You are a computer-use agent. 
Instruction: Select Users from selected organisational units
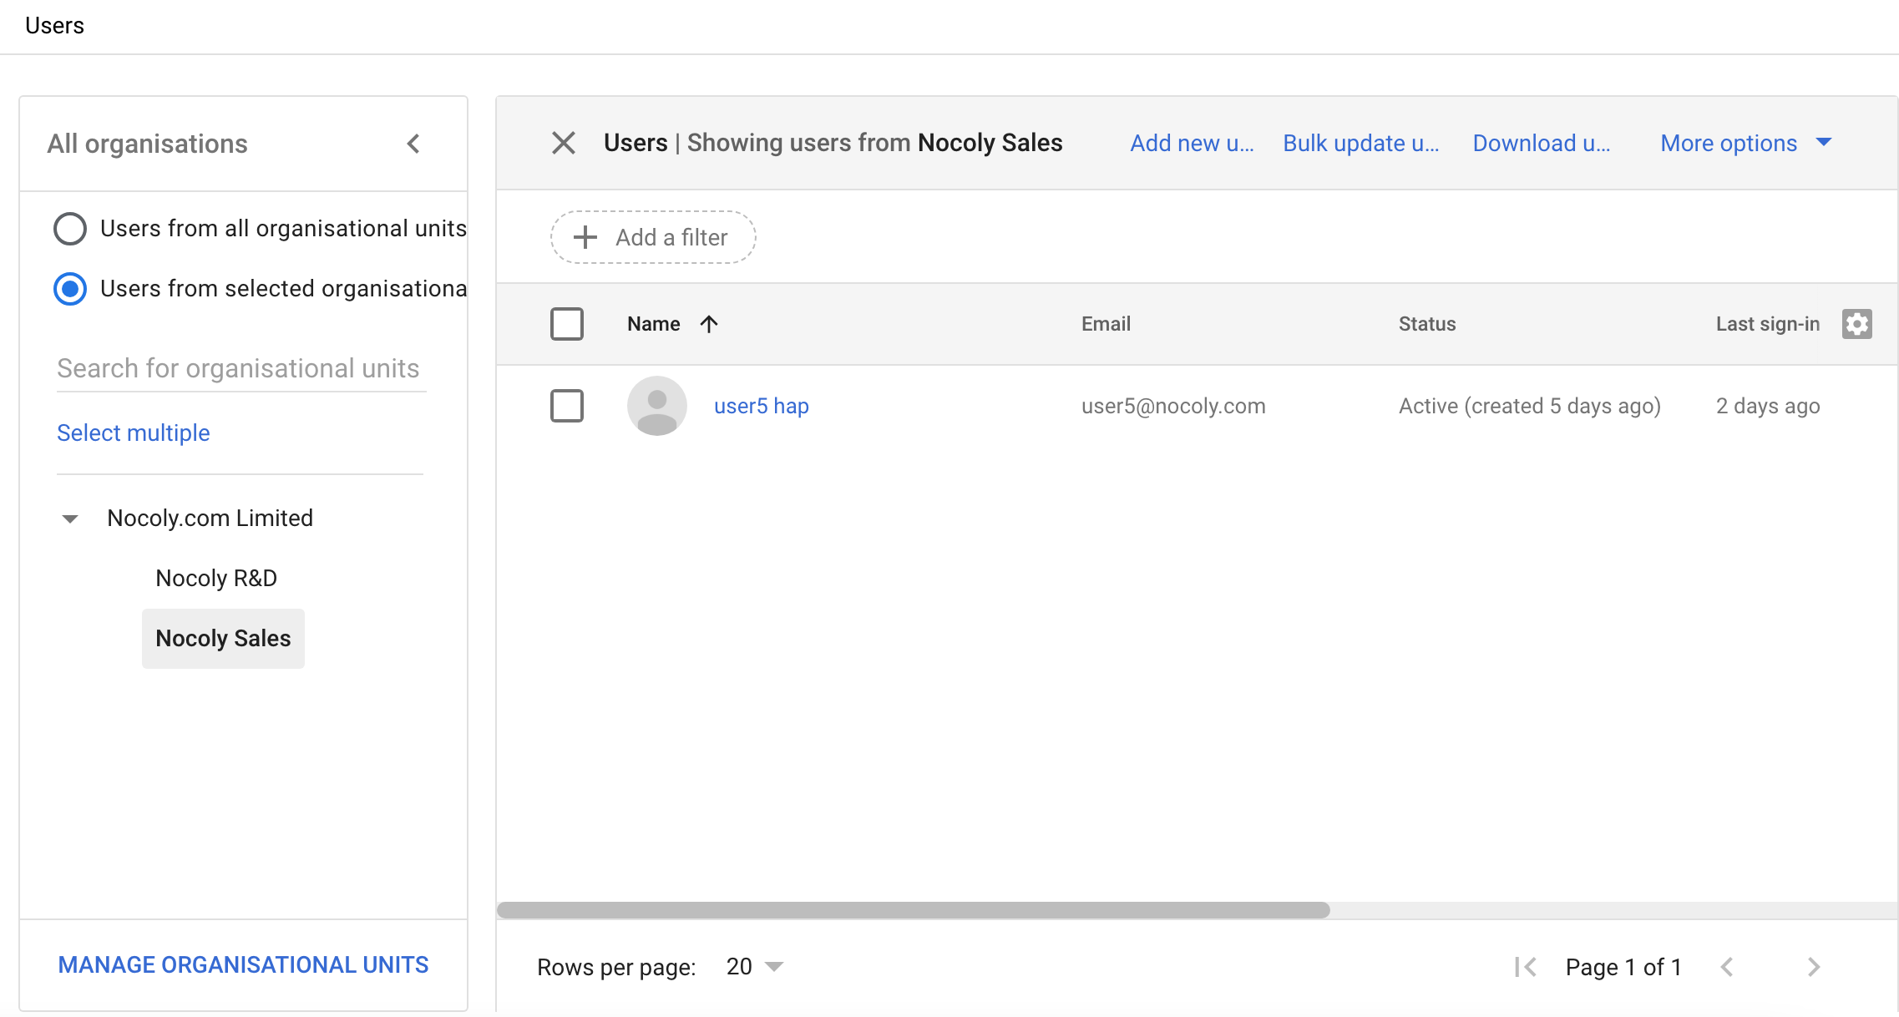[x=70, y=289]
